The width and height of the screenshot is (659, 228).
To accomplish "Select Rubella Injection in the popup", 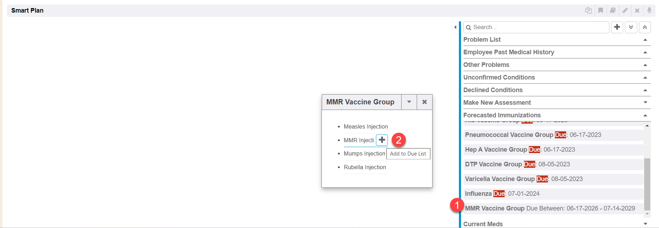I will [x=365, y=167].
